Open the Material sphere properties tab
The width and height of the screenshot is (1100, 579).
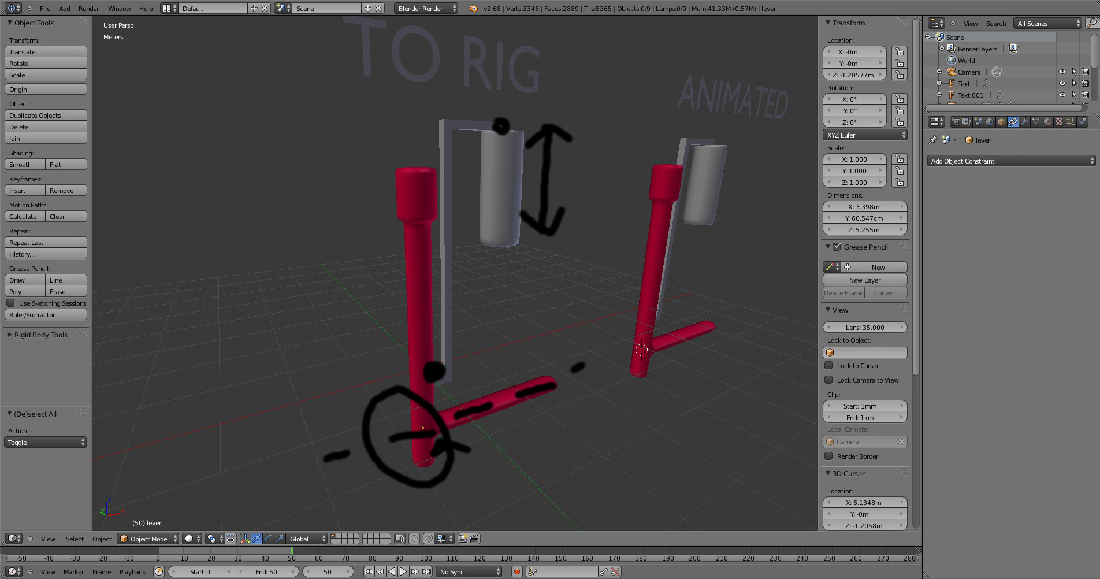coord(1047,122)
